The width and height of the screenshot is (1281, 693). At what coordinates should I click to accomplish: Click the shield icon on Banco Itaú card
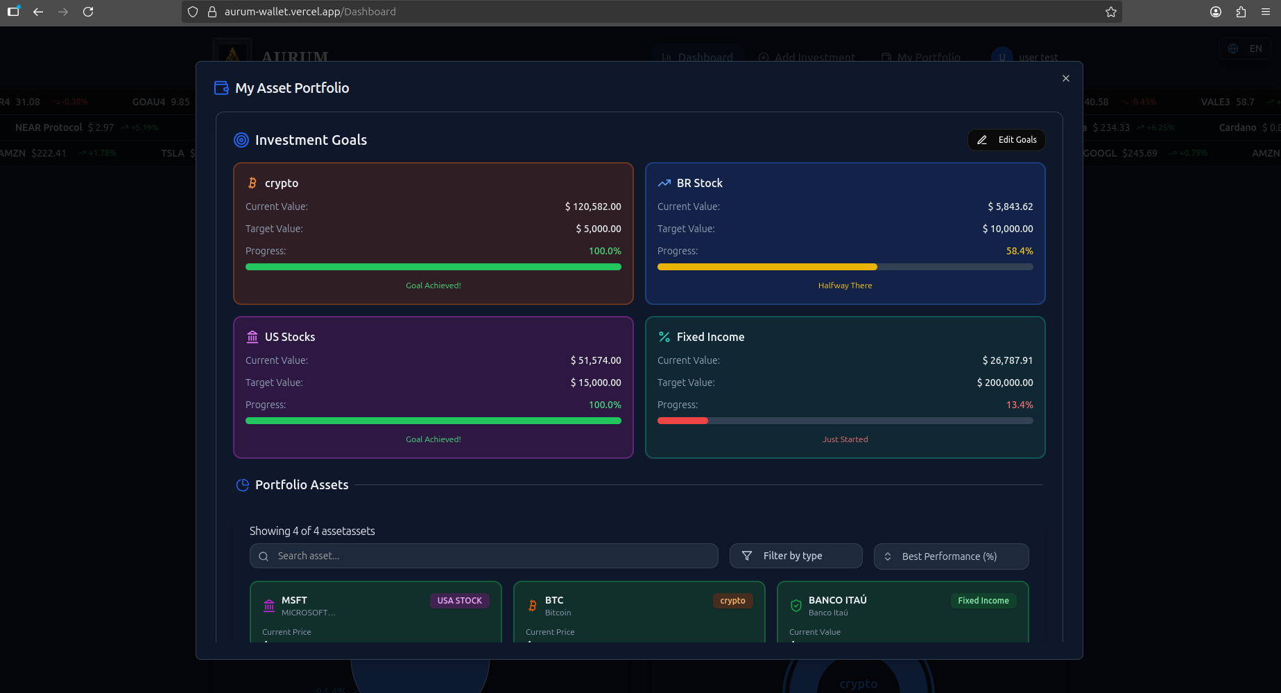click(x=796, y=606)
